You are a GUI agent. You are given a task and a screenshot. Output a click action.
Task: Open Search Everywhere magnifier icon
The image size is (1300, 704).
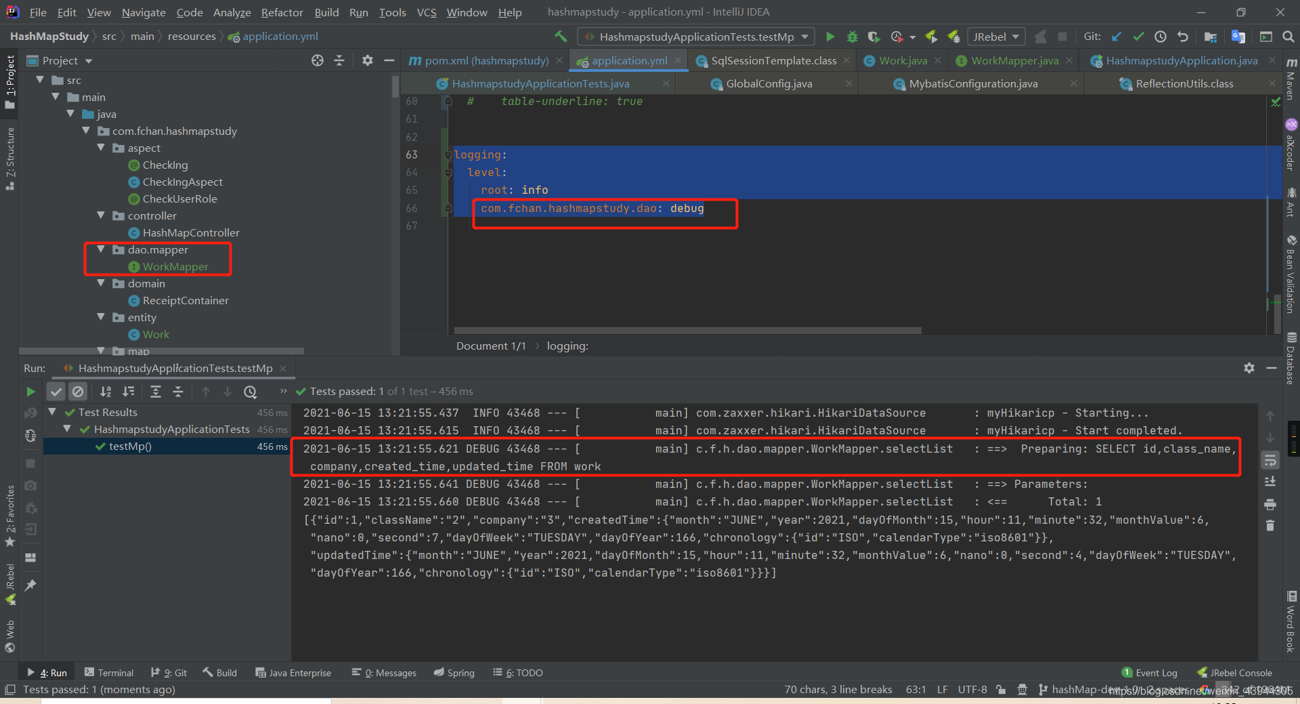pyautogui.click(x=1289, y=37)
